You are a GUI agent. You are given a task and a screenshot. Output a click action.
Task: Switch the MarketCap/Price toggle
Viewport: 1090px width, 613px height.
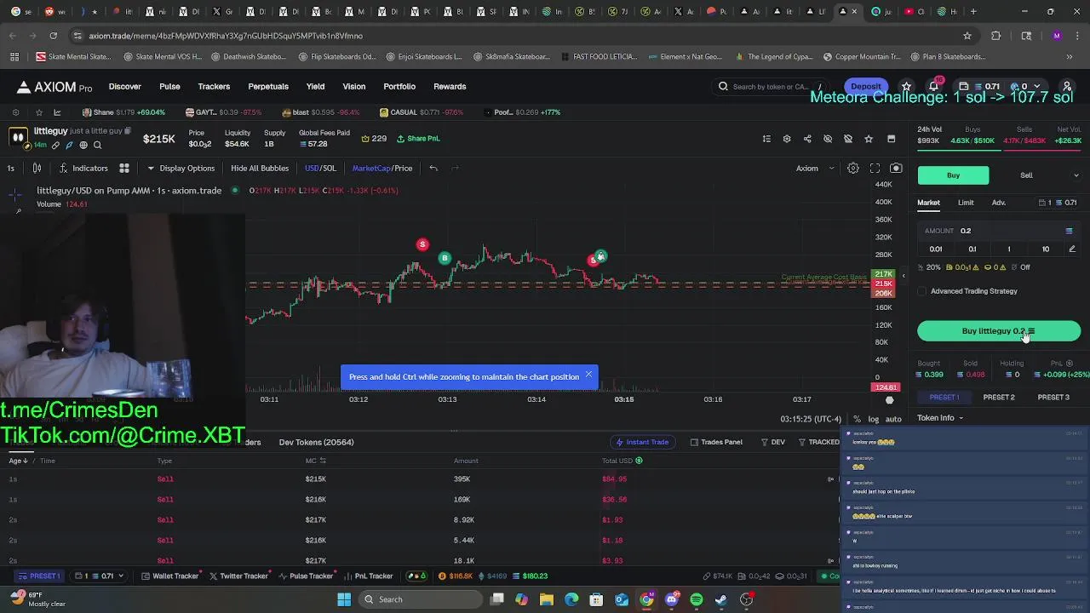(x=382, y=169)
